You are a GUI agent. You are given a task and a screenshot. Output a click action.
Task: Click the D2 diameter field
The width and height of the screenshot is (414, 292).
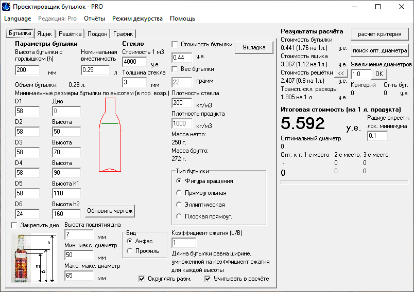[x=27, y=132]
